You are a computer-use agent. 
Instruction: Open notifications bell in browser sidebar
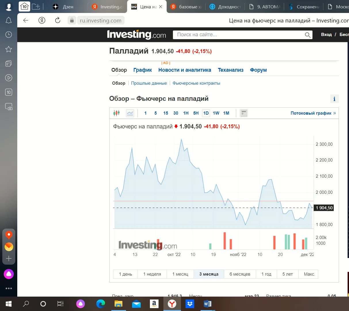click(9, 20)
